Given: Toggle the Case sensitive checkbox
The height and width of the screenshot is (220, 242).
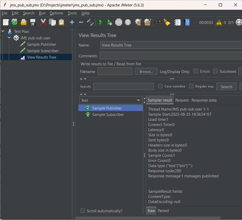Looking at the screenshot, I should pyautogui.click(x=161, y=86).
